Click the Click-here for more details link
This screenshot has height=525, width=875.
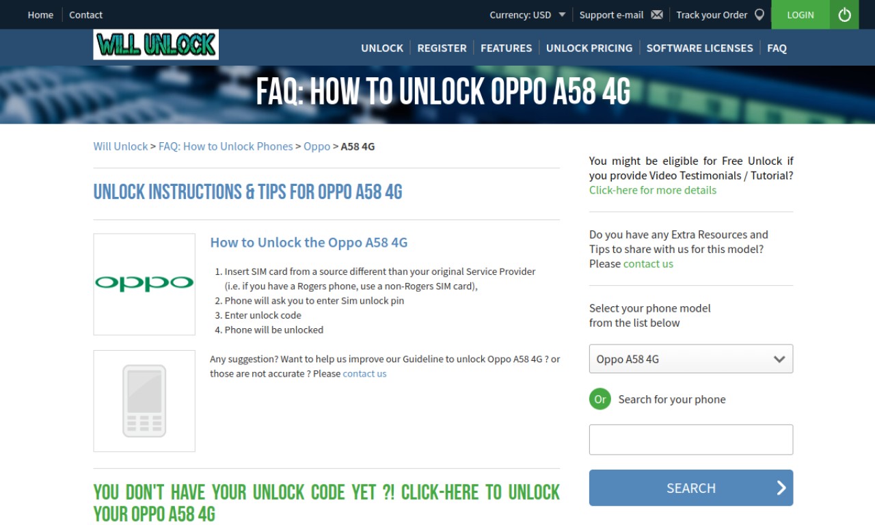[653, 190]
